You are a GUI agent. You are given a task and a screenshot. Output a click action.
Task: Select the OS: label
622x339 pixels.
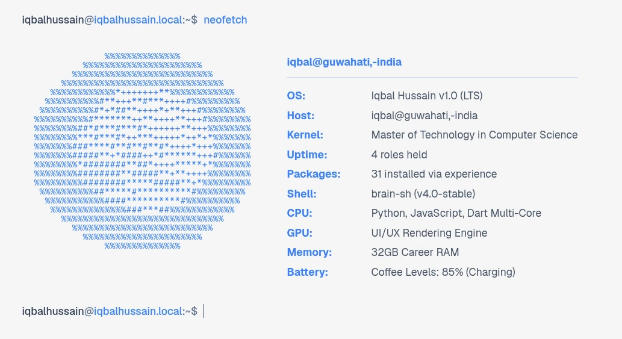pos(296,96)
